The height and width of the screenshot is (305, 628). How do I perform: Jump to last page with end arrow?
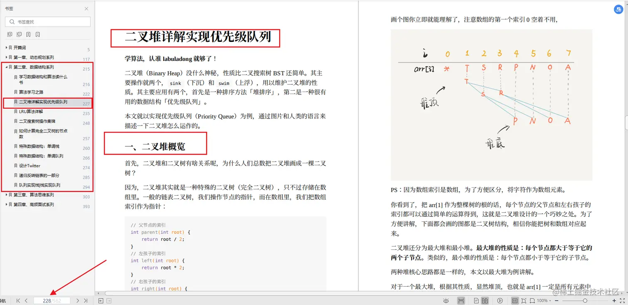coord(86,300)
